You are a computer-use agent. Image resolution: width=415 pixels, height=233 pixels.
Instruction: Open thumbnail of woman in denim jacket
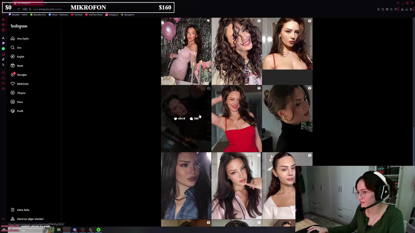pyautogui.click(x=186, y=186)
